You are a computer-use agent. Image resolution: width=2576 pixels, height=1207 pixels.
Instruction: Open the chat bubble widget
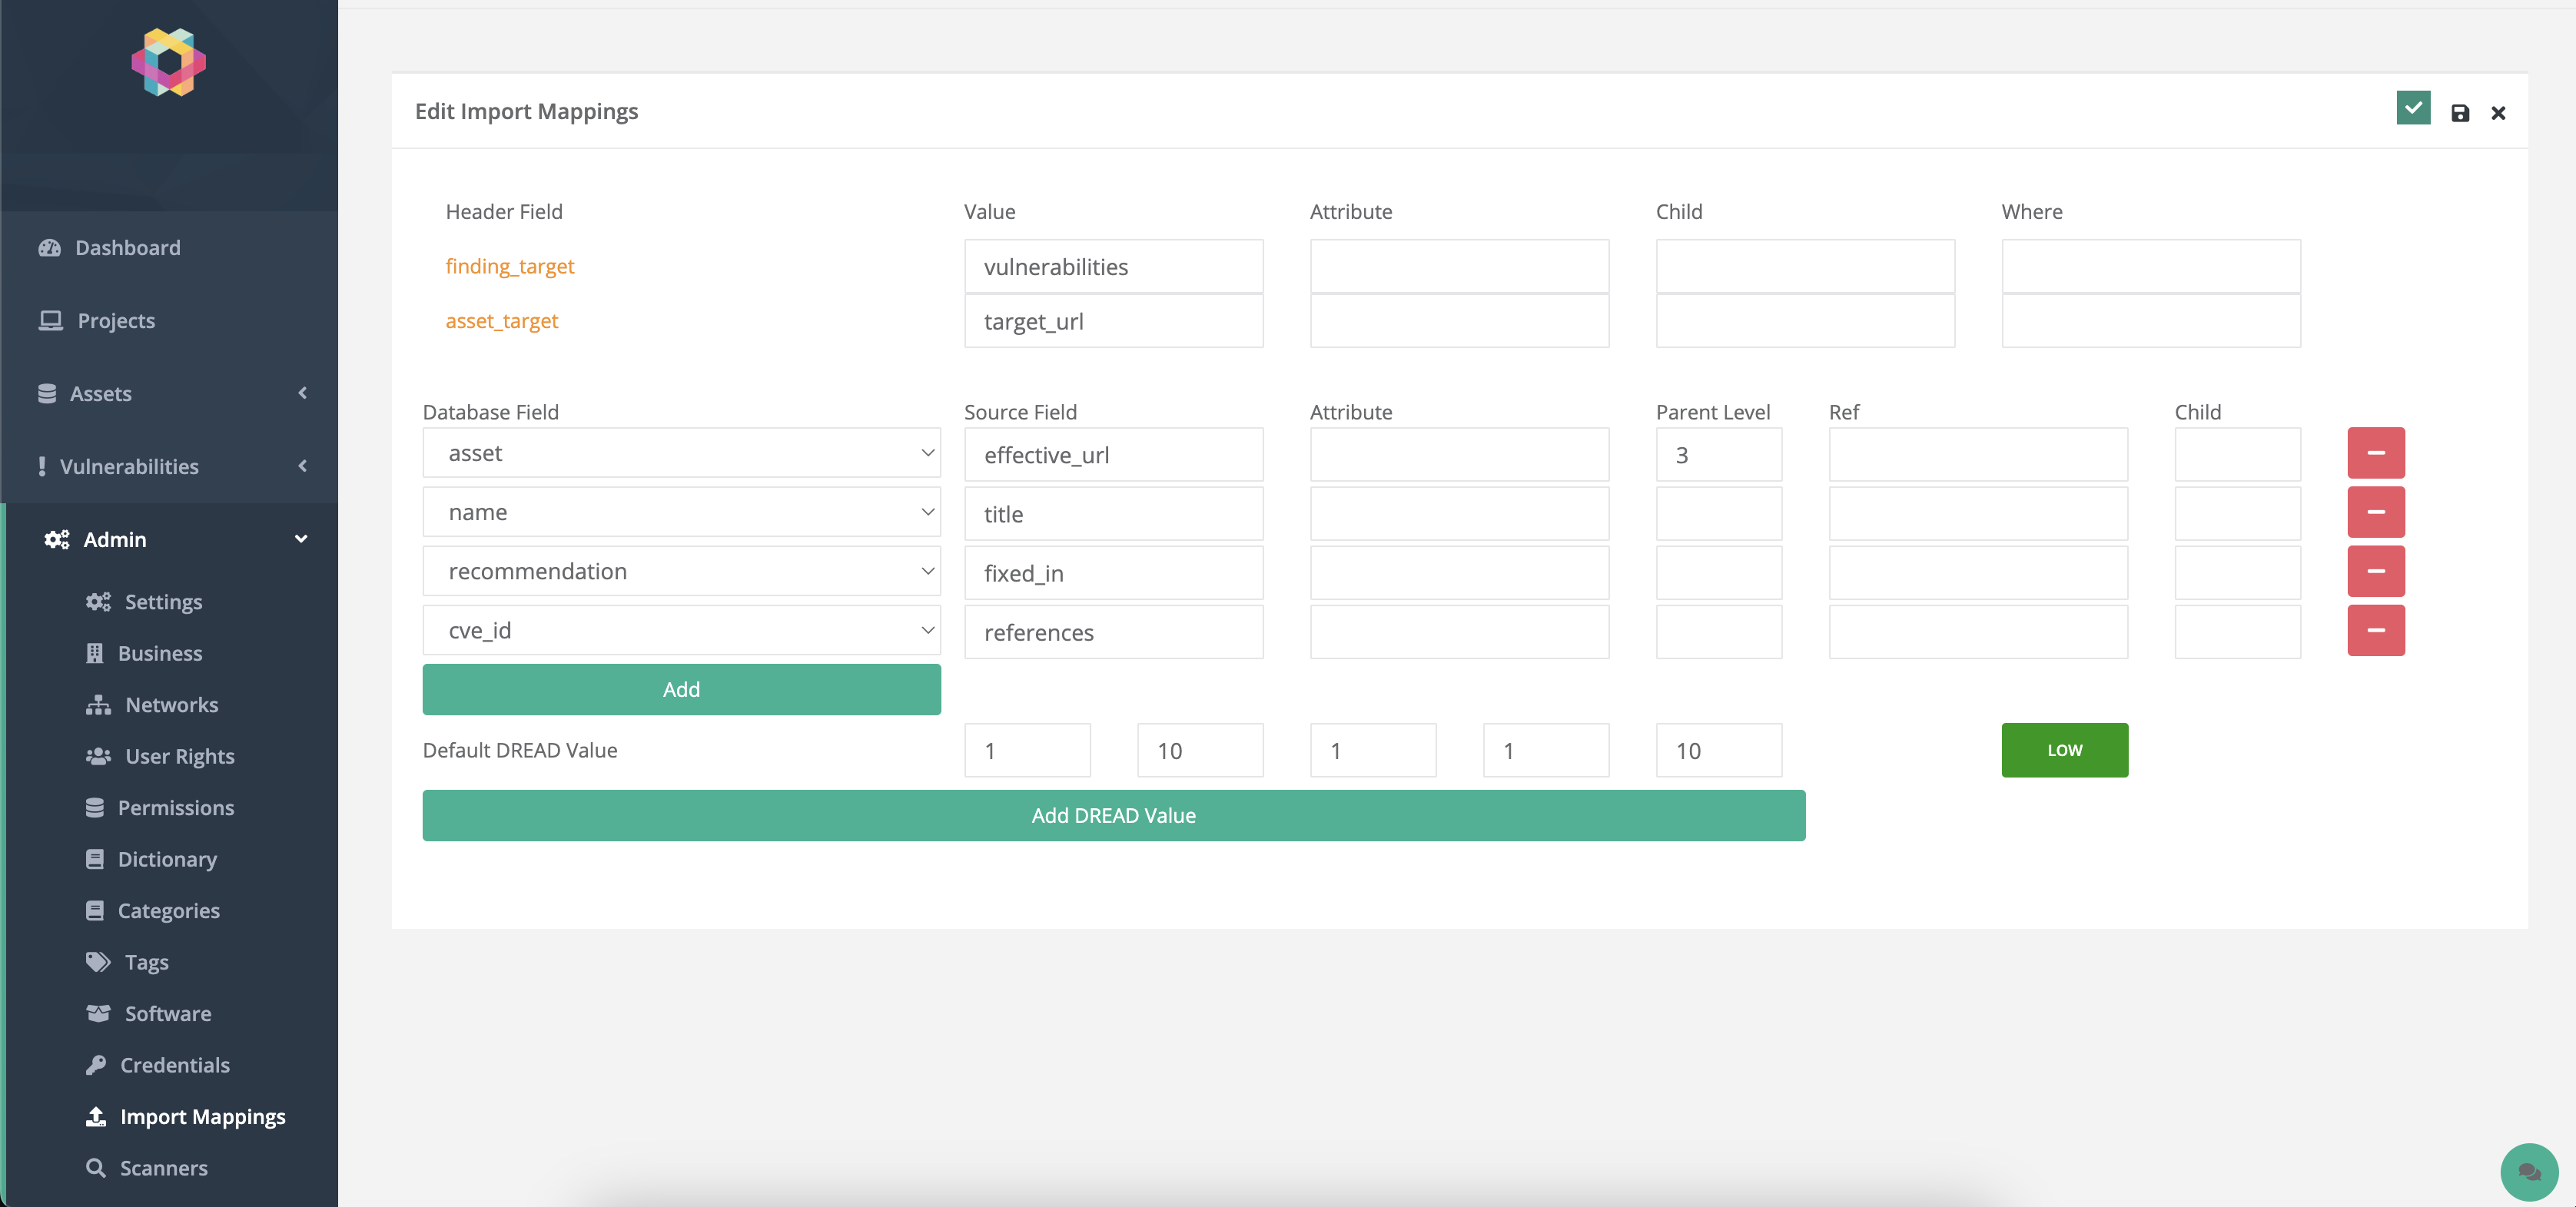click(x=2529, y=1171)
